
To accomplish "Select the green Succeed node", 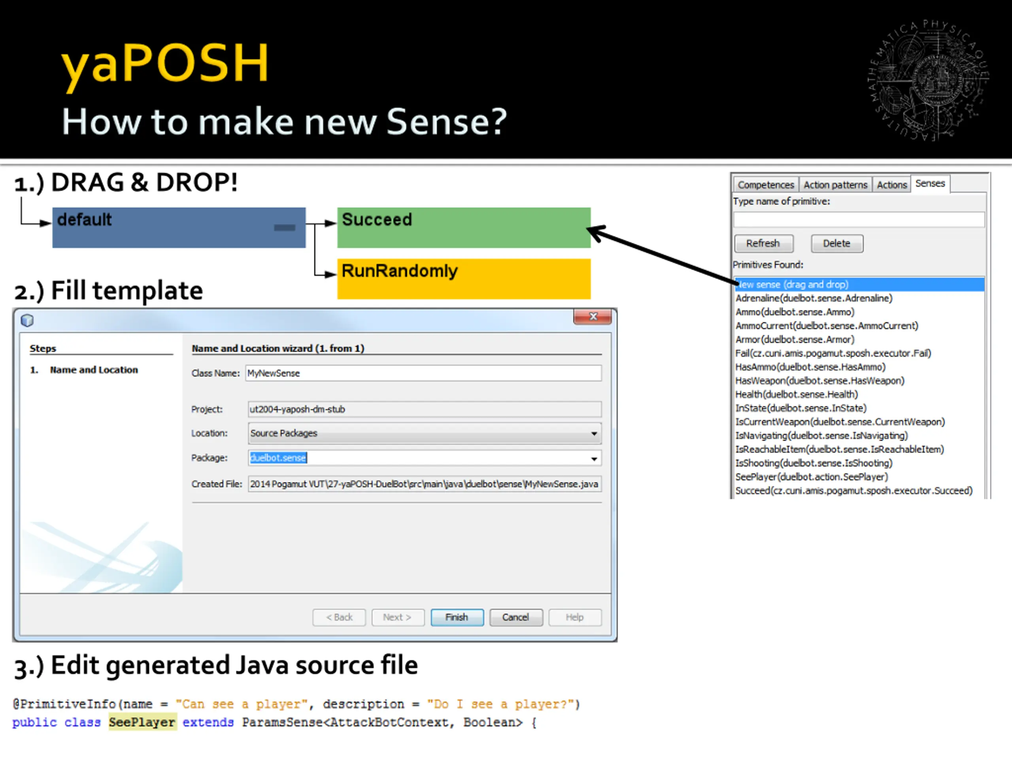I will (464, 227).
